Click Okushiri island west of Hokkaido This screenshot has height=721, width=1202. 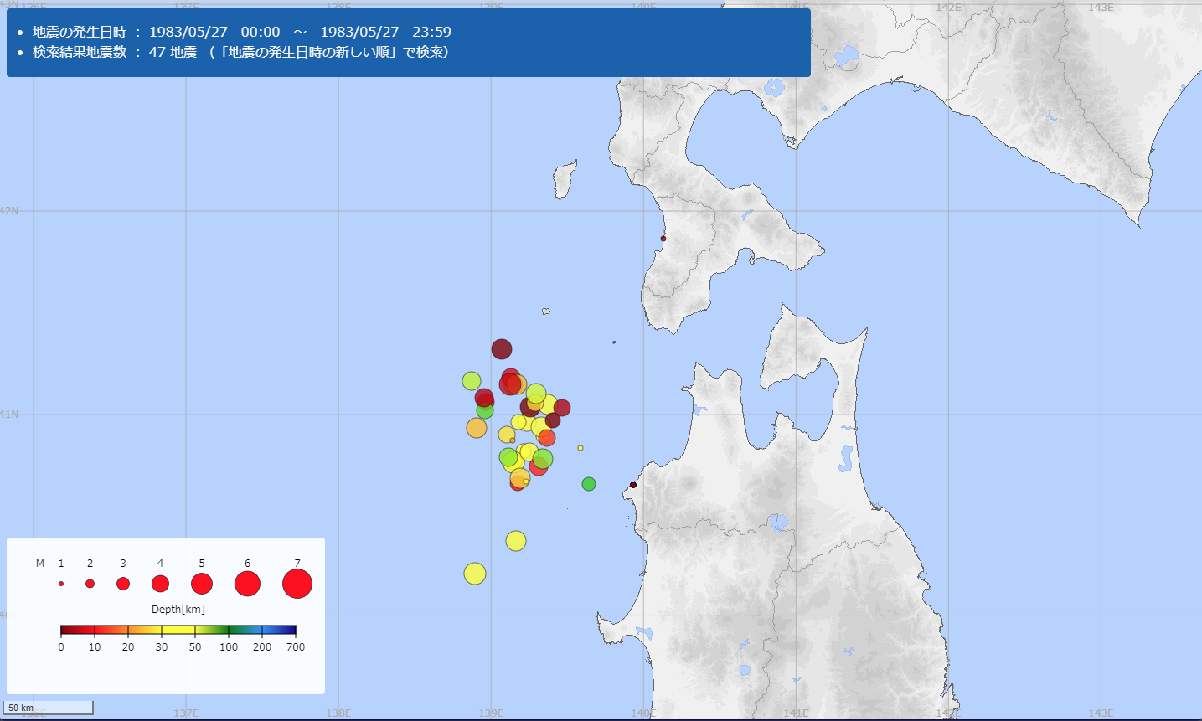pyautogui.click(x=565, y=178)
